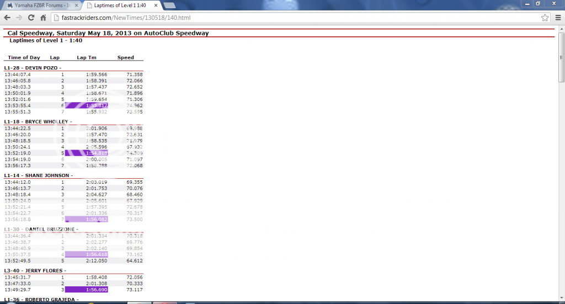The height and width of the screenshot is (304, 565).
Task: Switch to the Yamaha FZ6R Forums tab
Action: pyautogui.click(x=39, y=6)
